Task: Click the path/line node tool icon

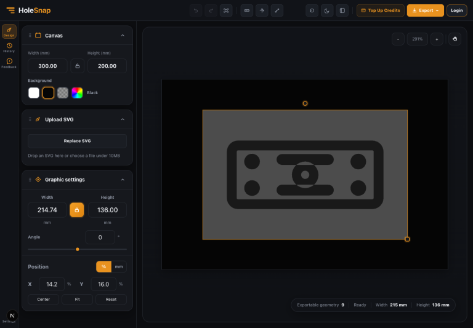Action: click(x=277, y=10)
